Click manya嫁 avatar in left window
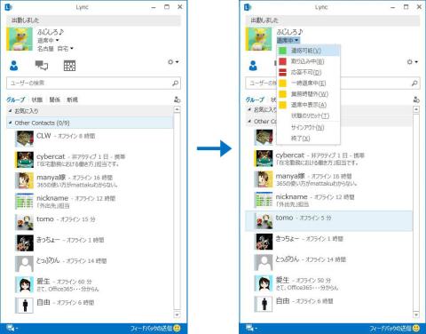The height and width of the screenshot is (334, 426). [x=25, y=180]
